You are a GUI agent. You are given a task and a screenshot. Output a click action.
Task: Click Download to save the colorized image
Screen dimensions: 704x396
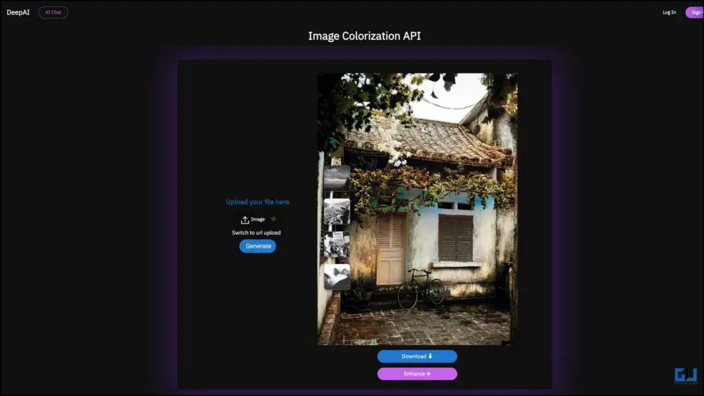pos(417,355)
